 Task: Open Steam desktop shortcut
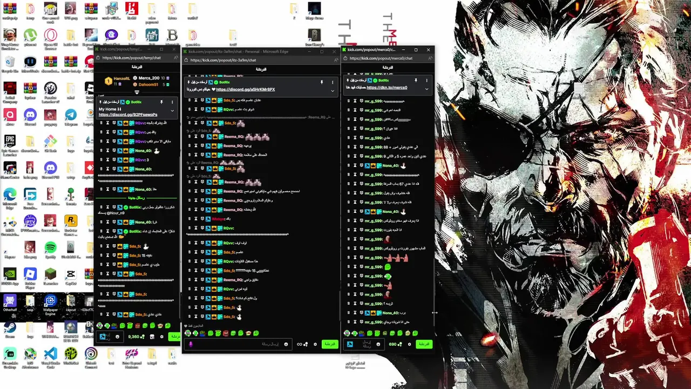click(10, 330)
